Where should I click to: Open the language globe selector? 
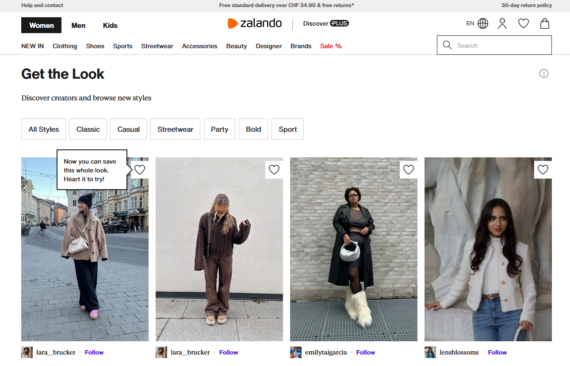tap(483, 23)
